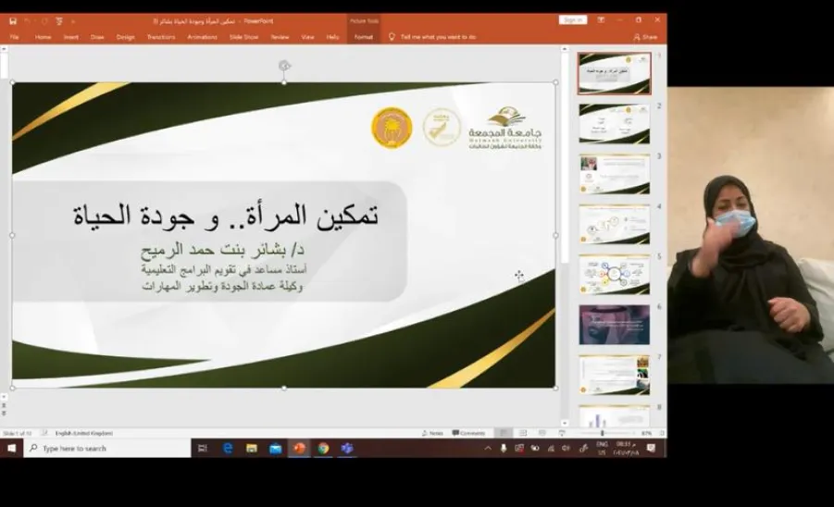Click the Save icon in quick access toolbar
This screenshot has width=834, height=507.
coord(13,21)
